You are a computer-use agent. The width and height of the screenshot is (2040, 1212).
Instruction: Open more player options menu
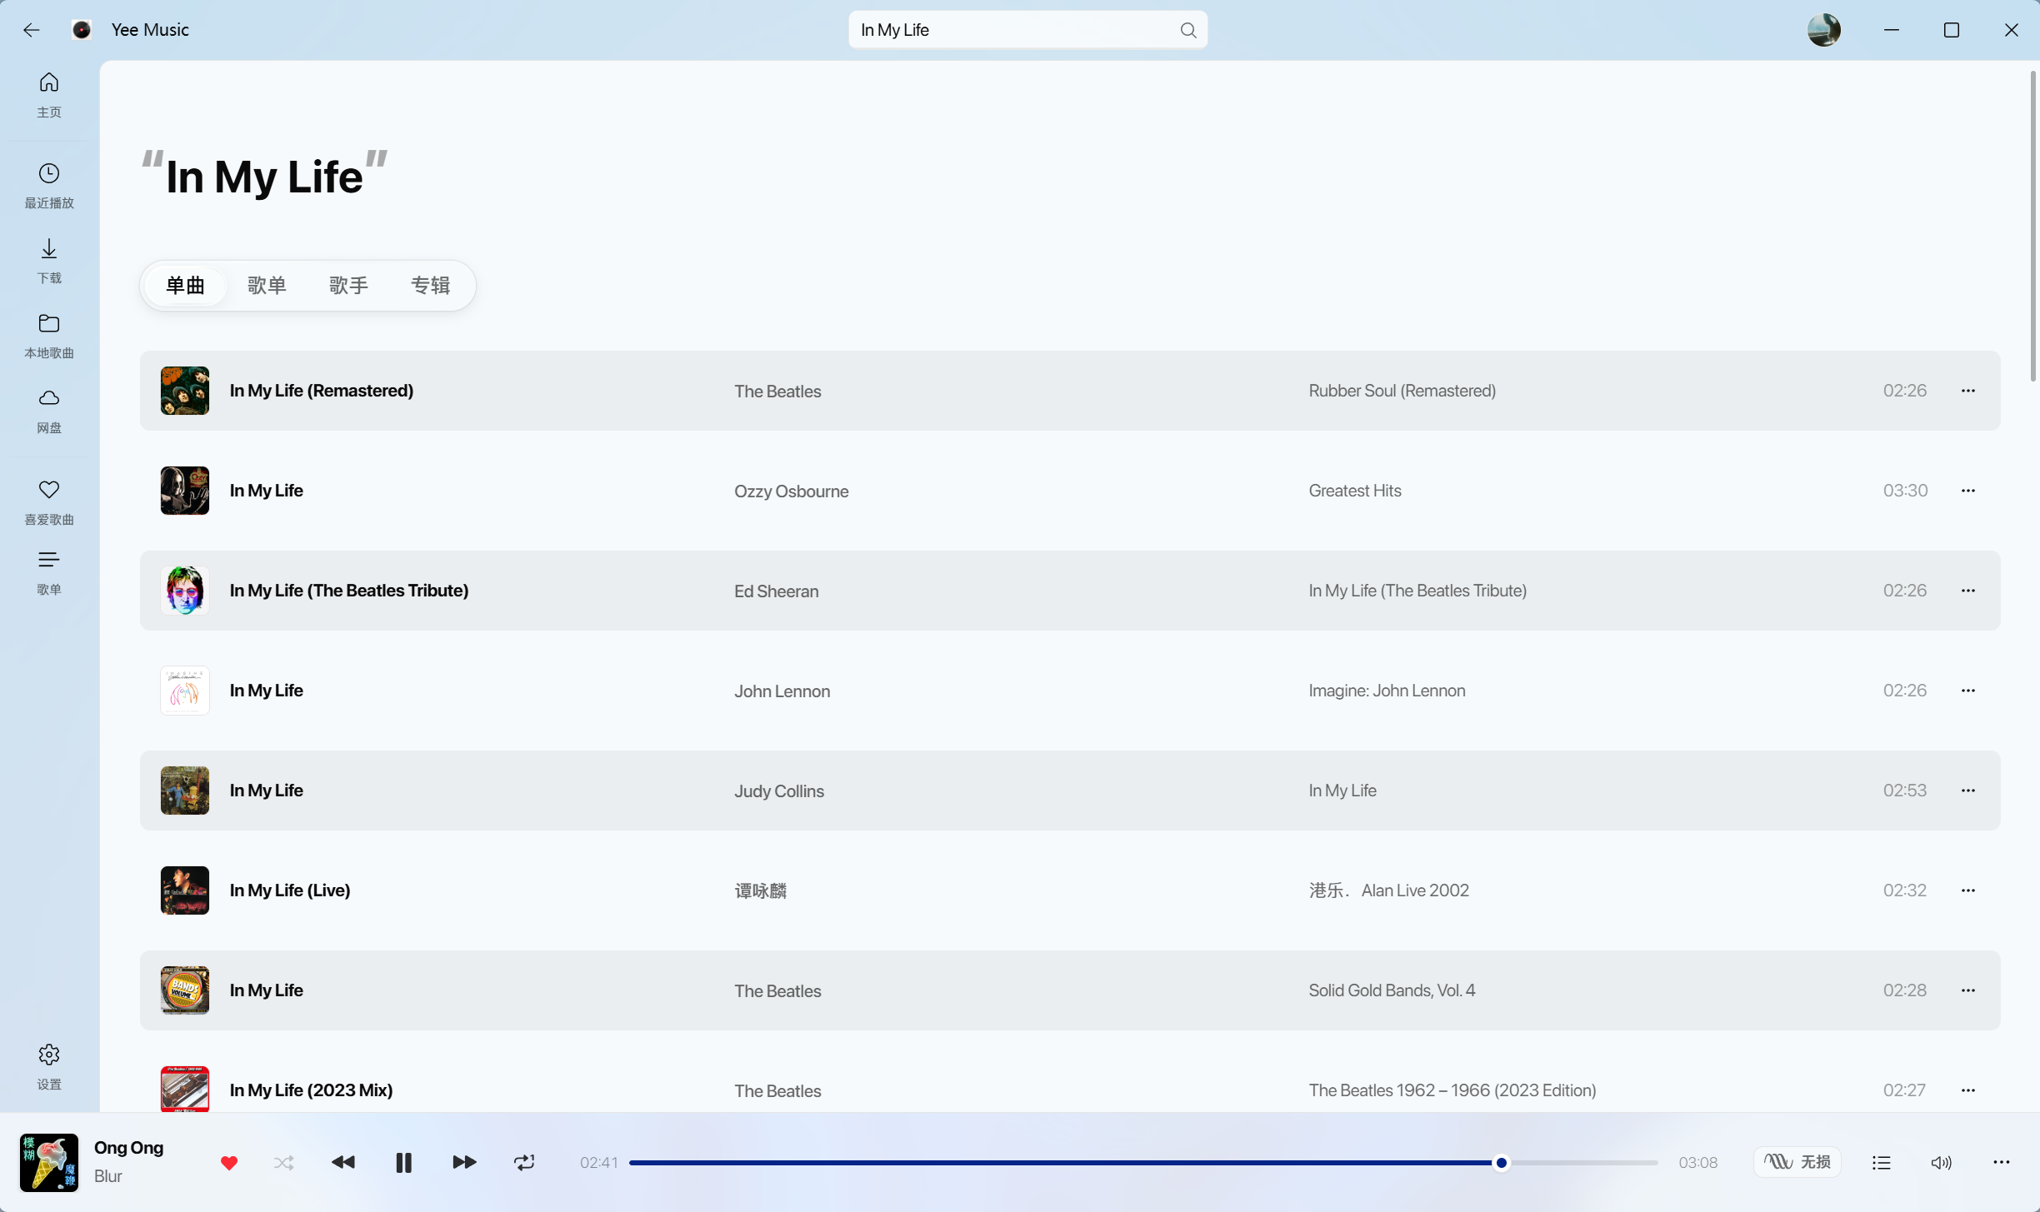(x=2002, y=1162)
